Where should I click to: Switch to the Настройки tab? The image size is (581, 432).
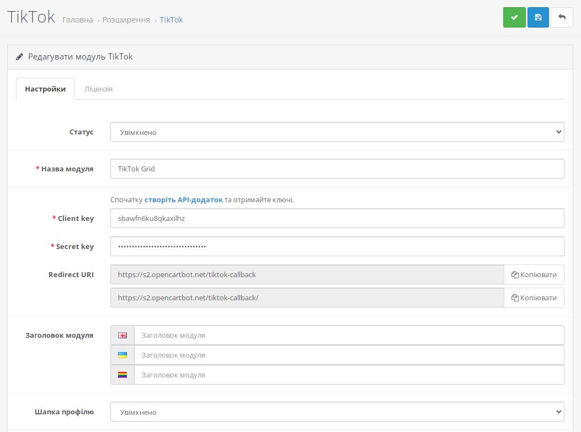(x=45, y=89)
